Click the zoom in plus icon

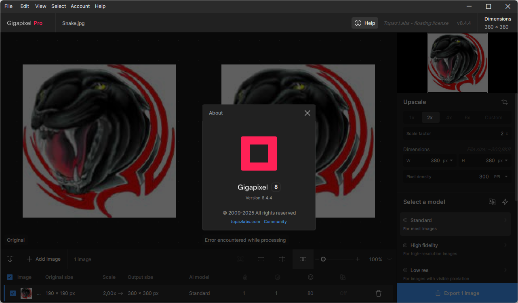[x=358, y=259]
